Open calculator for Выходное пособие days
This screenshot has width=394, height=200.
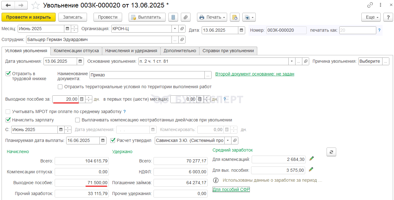pos(82,99)
